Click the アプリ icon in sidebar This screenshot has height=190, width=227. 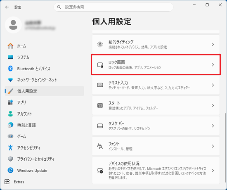[x=10, y=102]
